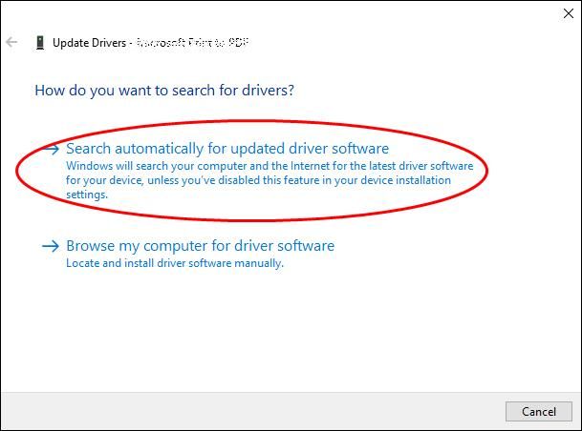Click the arrow icon beside Search automatically
Image resolution: width=582 pixels, height=431 pixels.
point(52,149)
